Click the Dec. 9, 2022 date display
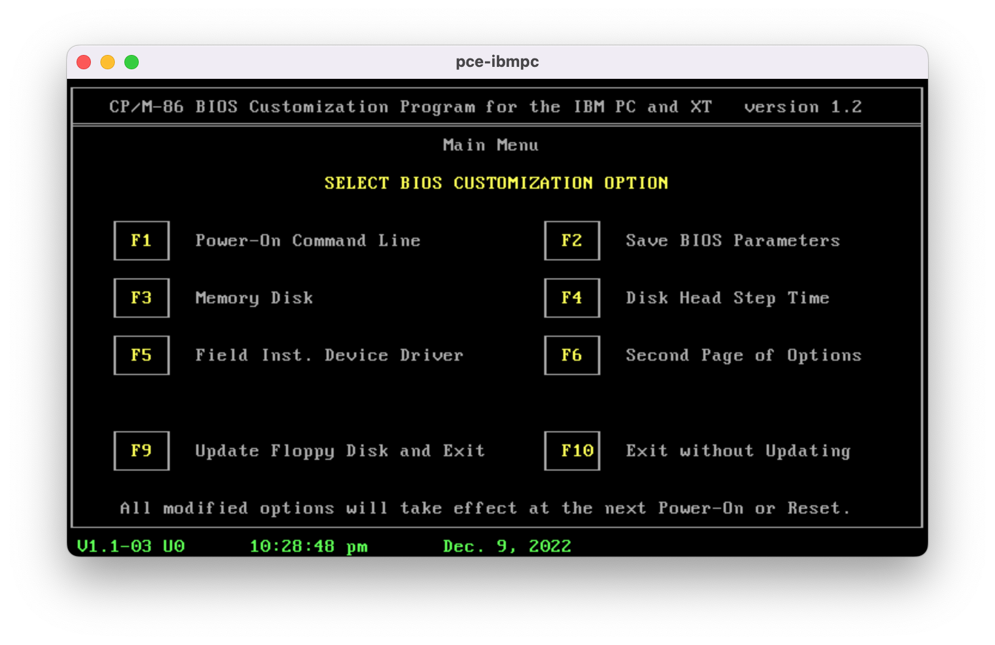995x645 pixels. pos(507,546)
